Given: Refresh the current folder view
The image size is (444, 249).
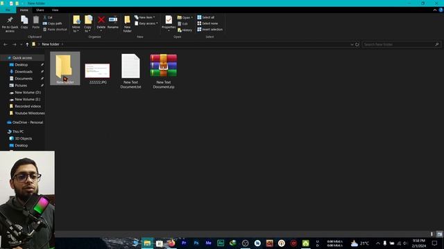Looking at the screenshot, I should tap(357, 44).
